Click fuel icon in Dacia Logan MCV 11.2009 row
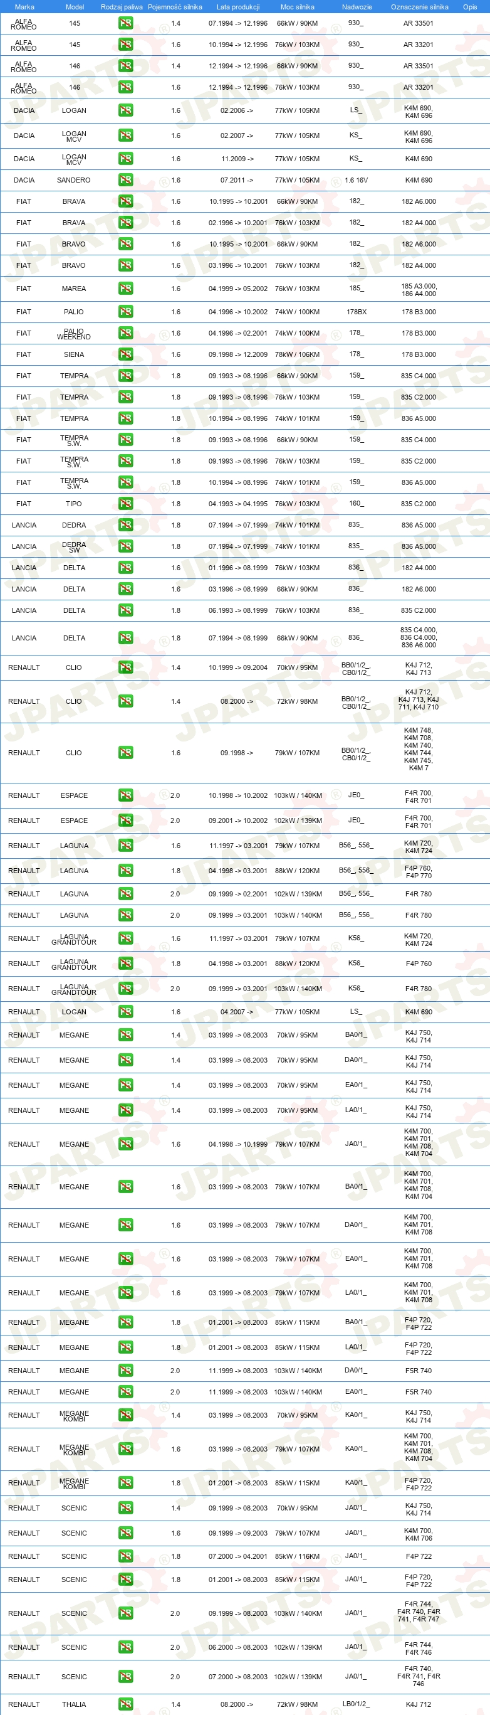Screen dimensions: 490x1715 click(x=126, y=159)
